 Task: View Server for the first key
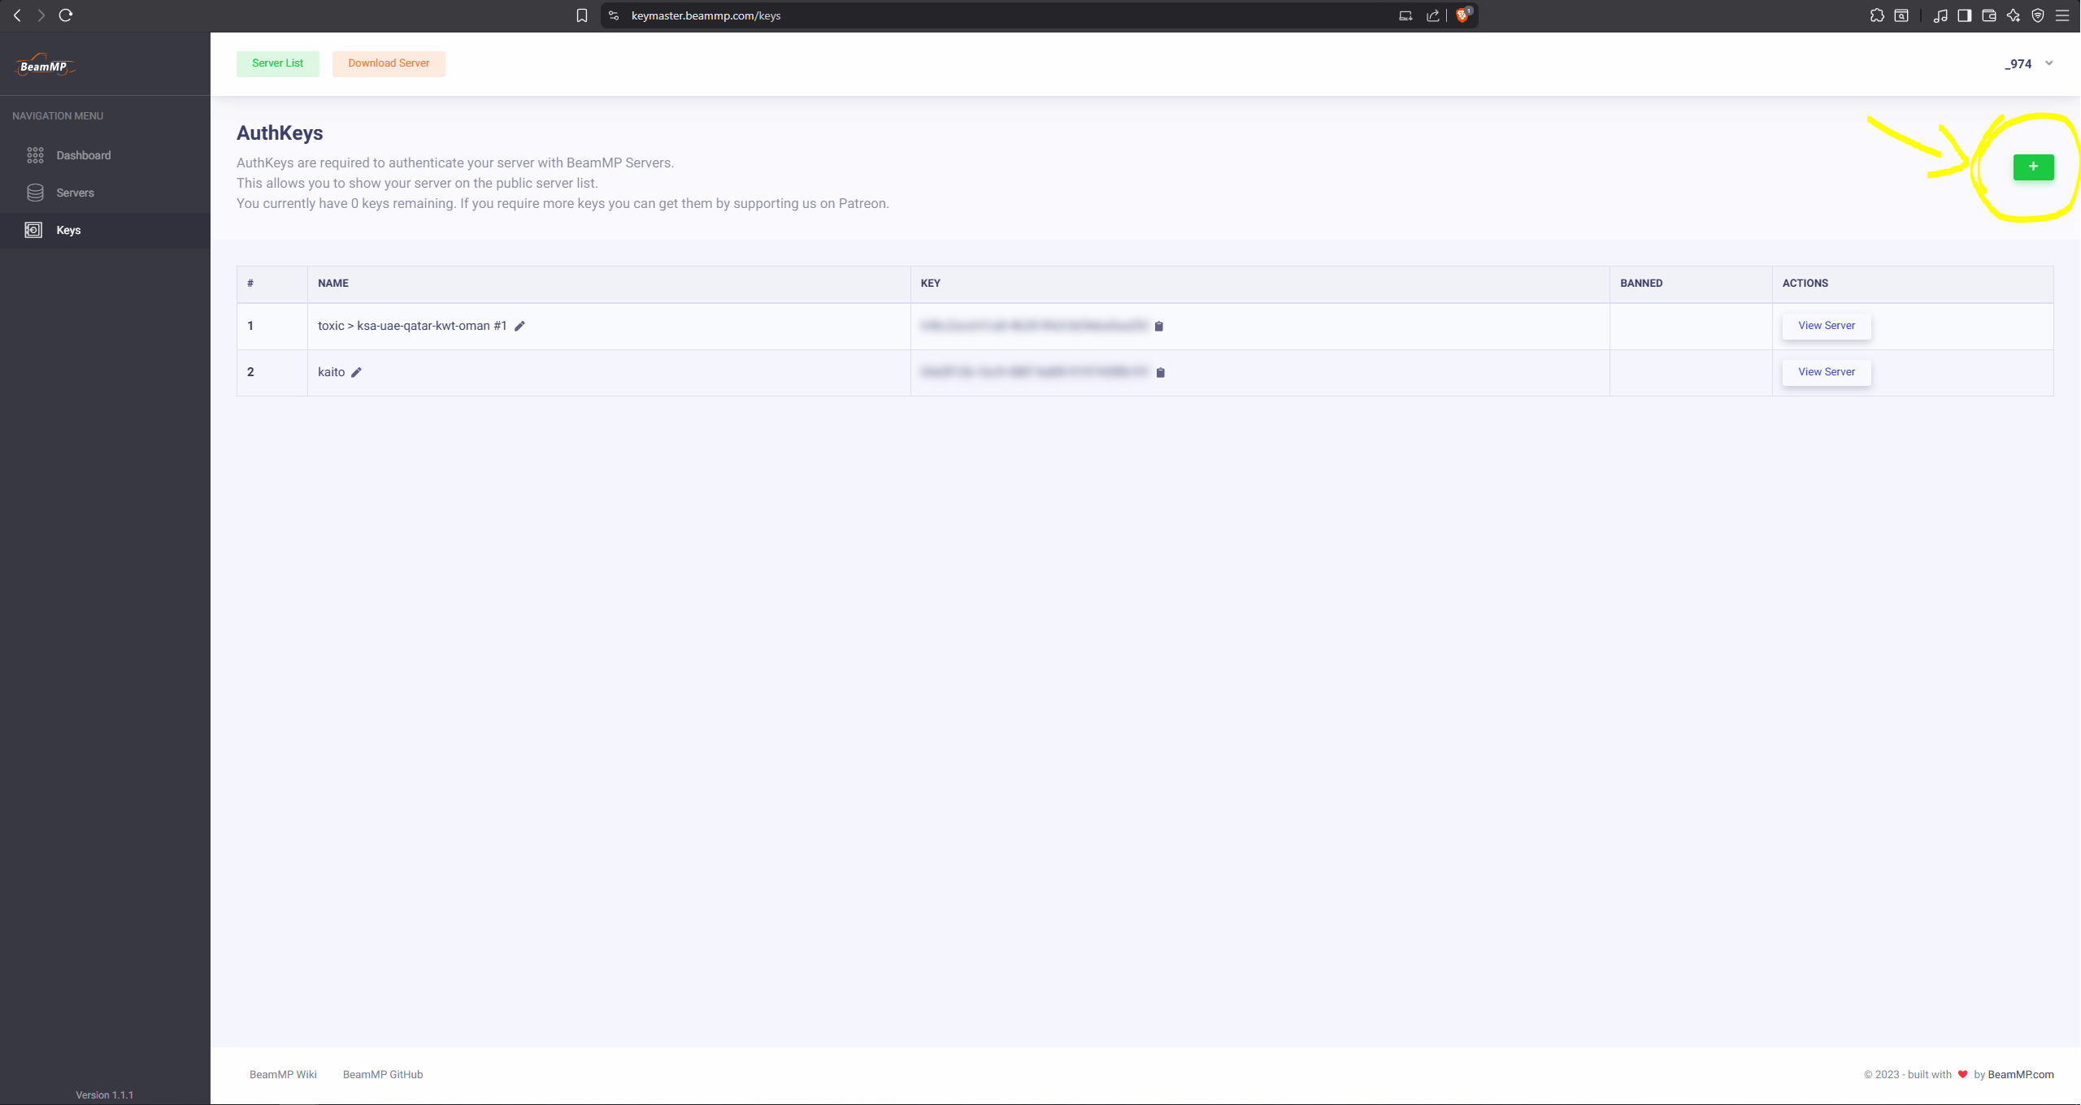click(x=1826, y=326)
